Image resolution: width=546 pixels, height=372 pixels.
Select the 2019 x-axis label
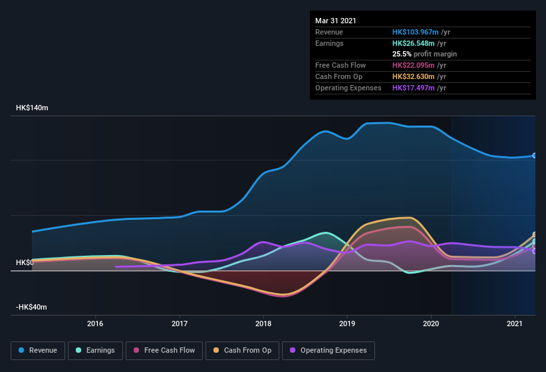347,324
